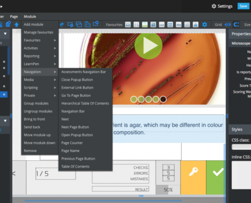Choose Move module down
This screenshot has width=251, height=203.
click(x=40, y=143)
